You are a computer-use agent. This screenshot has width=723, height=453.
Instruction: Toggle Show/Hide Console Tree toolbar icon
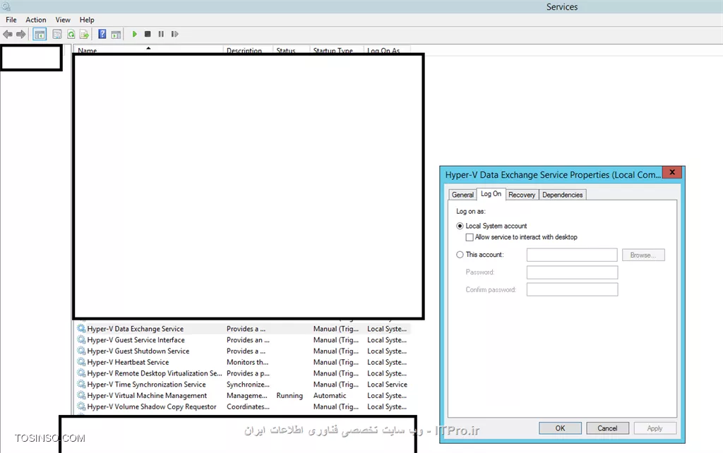click(x=40, y=34)
